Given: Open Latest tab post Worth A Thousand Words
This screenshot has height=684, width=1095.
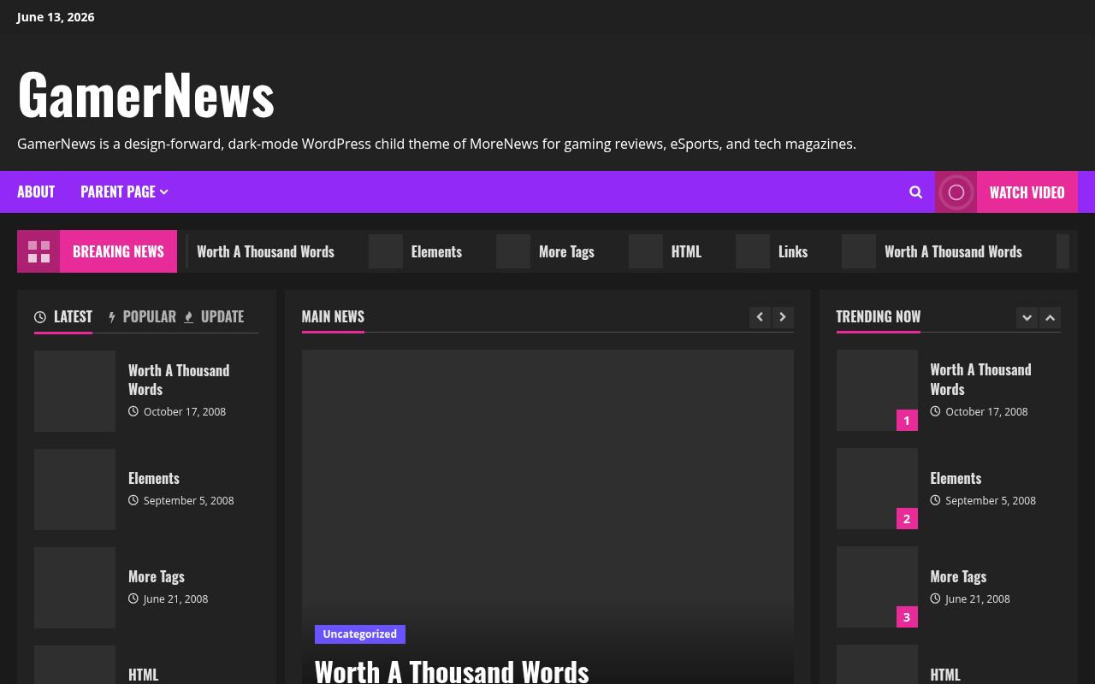Looking at the screenshot, I should pyautogui.click(x=179, y=380).
